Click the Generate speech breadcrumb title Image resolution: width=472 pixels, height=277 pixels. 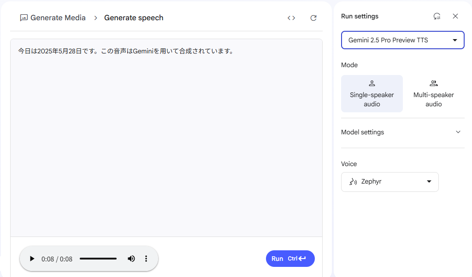134,18
